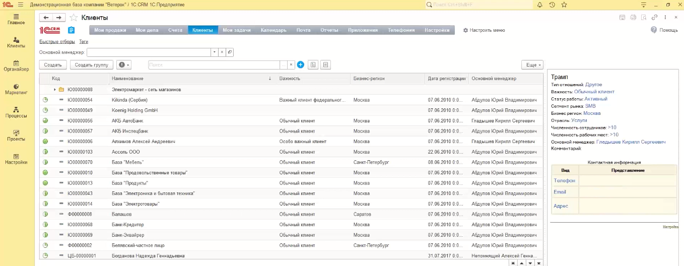The image size is (684, 266).
Task: Click the gear icon Настроить меню
Action: tap(465, 30)
